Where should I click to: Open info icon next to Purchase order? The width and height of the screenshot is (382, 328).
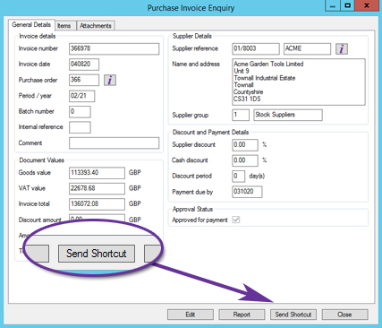(110, 80)
